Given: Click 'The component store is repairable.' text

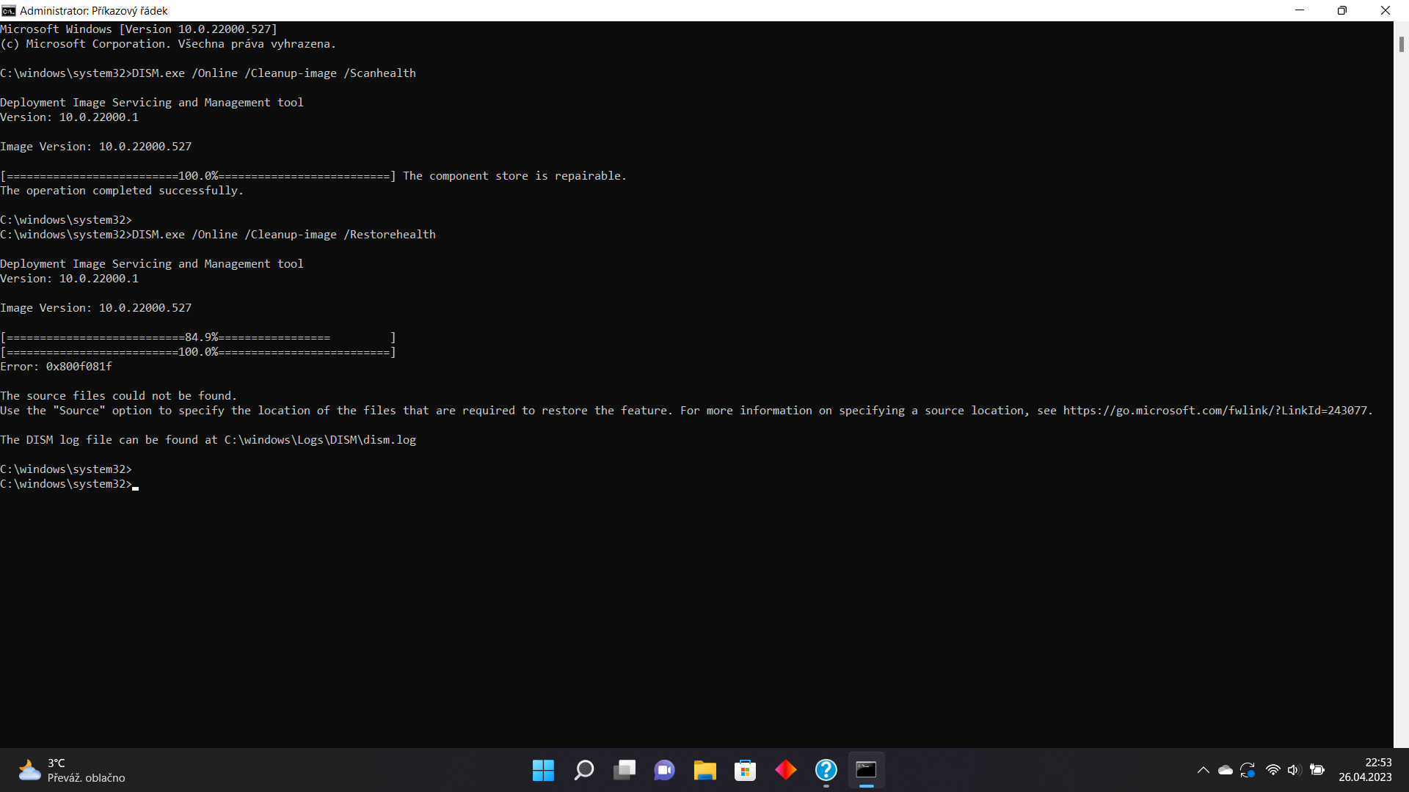Looking at the screenshot, I should click(x=514, y=176).
